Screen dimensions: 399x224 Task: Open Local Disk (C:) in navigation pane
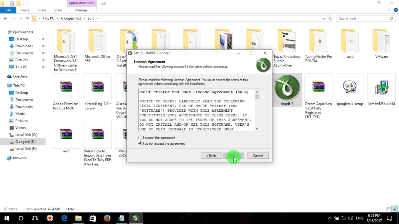click(x=26, y=135)
